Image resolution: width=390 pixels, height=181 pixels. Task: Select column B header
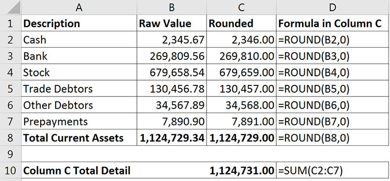point(172,7)
